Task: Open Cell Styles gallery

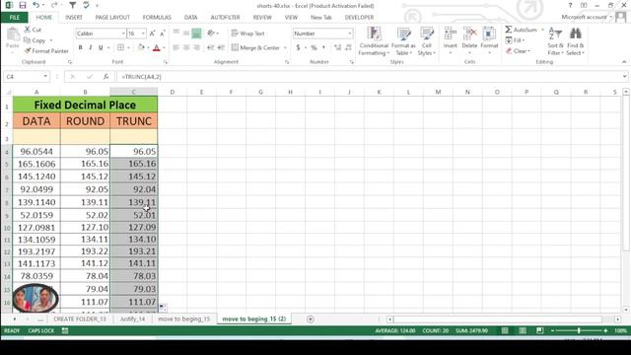Action: click(x=427, y=41)
